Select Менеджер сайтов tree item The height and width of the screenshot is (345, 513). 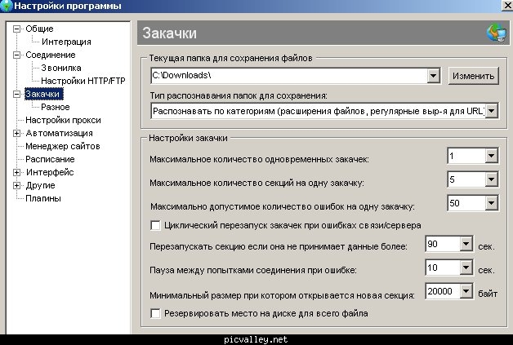point(63,146)
